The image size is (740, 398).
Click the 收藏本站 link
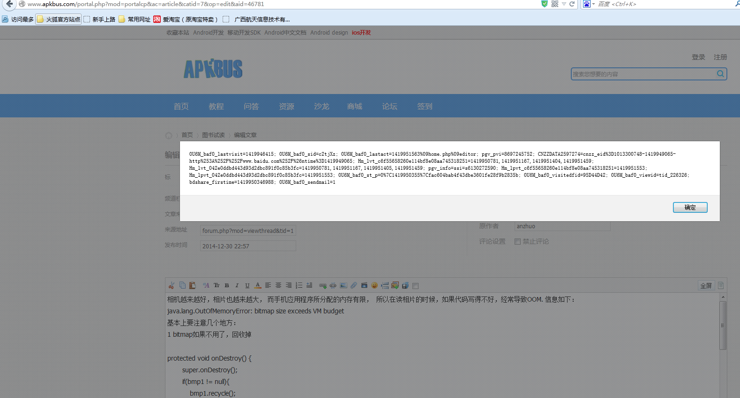click(x=178, y=33)
